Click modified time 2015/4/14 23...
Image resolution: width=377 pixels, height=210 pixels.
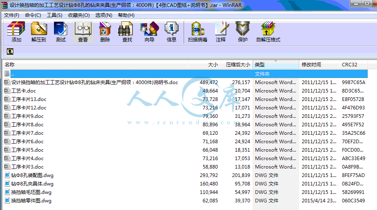pyautogui.click(x=319, y=201)
